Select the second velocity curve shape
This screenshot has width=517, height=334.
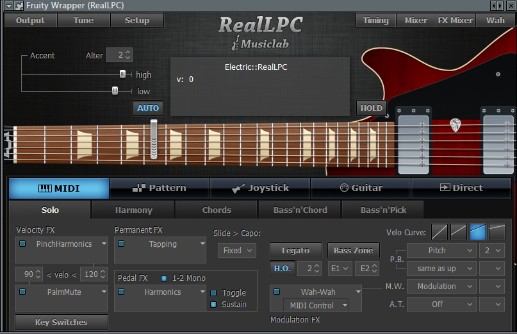tap(458, 232)
